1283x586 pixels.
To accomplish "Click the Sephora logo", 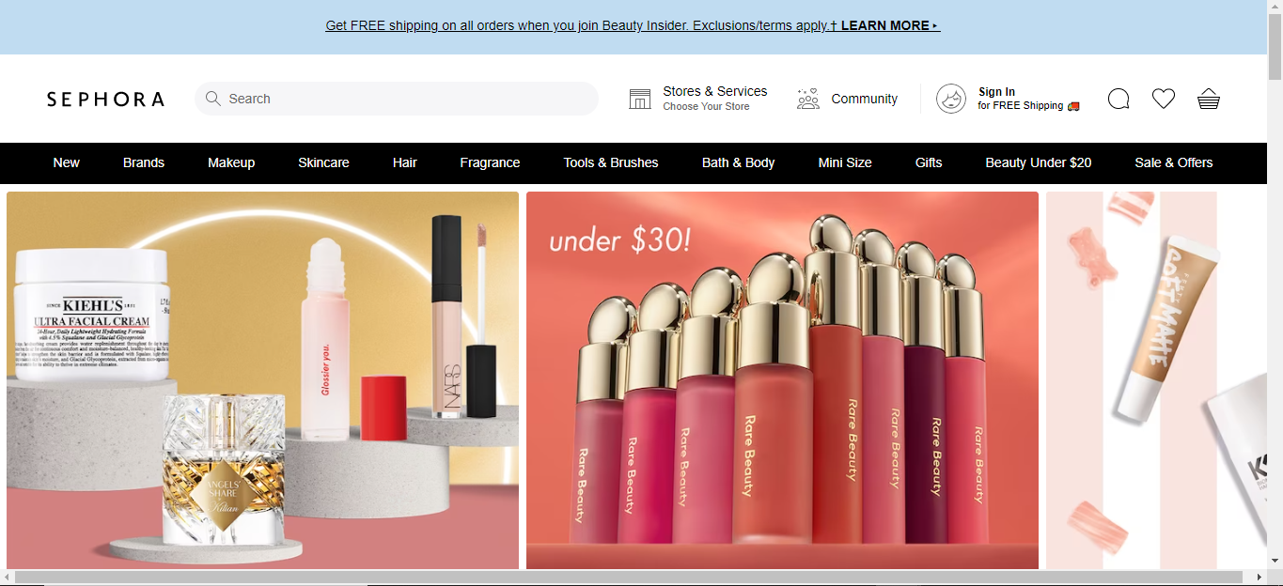I will pyautogui.click(x=105, y=99).
